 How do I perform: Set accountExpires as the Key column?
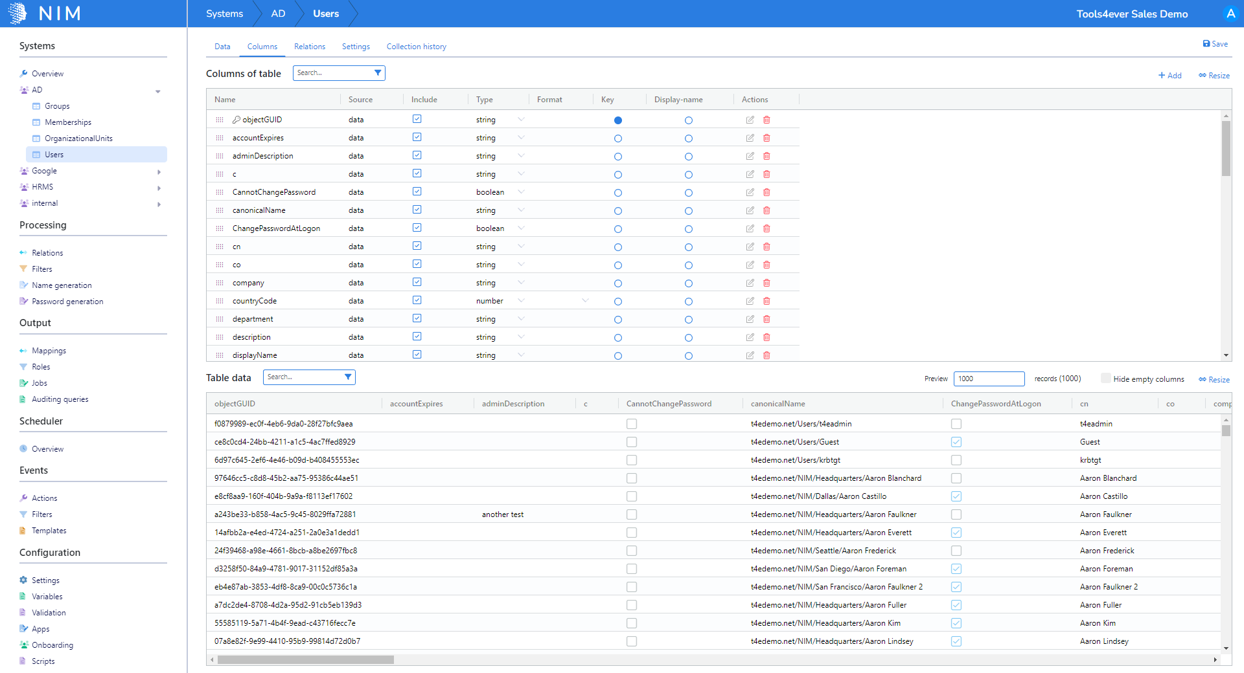point(617,138)
